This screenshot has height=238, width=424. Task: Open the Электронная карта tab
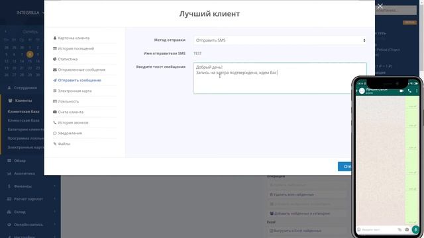[75, 91]
